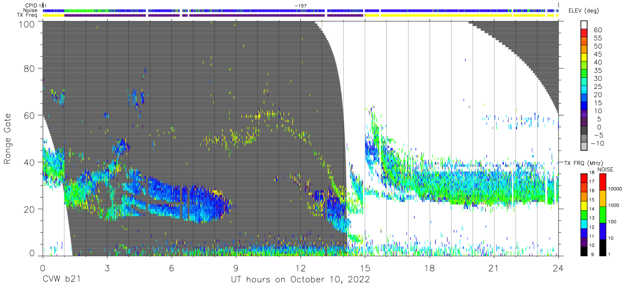Screen dimensions: 628x290
Task: Click the hour 3 tick label on the time axis
Action: 107,267
